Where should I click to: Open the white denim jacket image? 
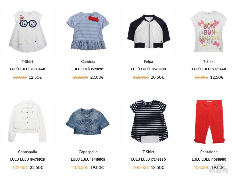[x=27, y=121]
